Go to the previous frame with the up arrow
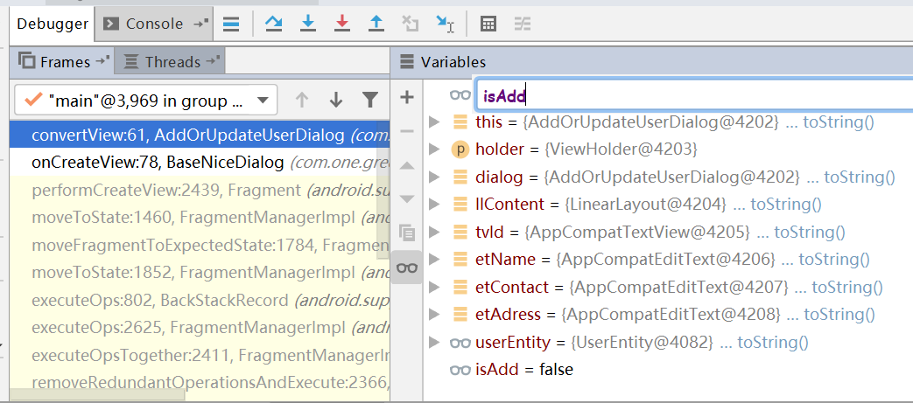This screenshot has height=403, width=913. click(x=301, y=100)
